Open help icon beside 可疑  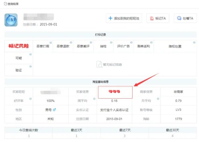(x=31, y=54)
